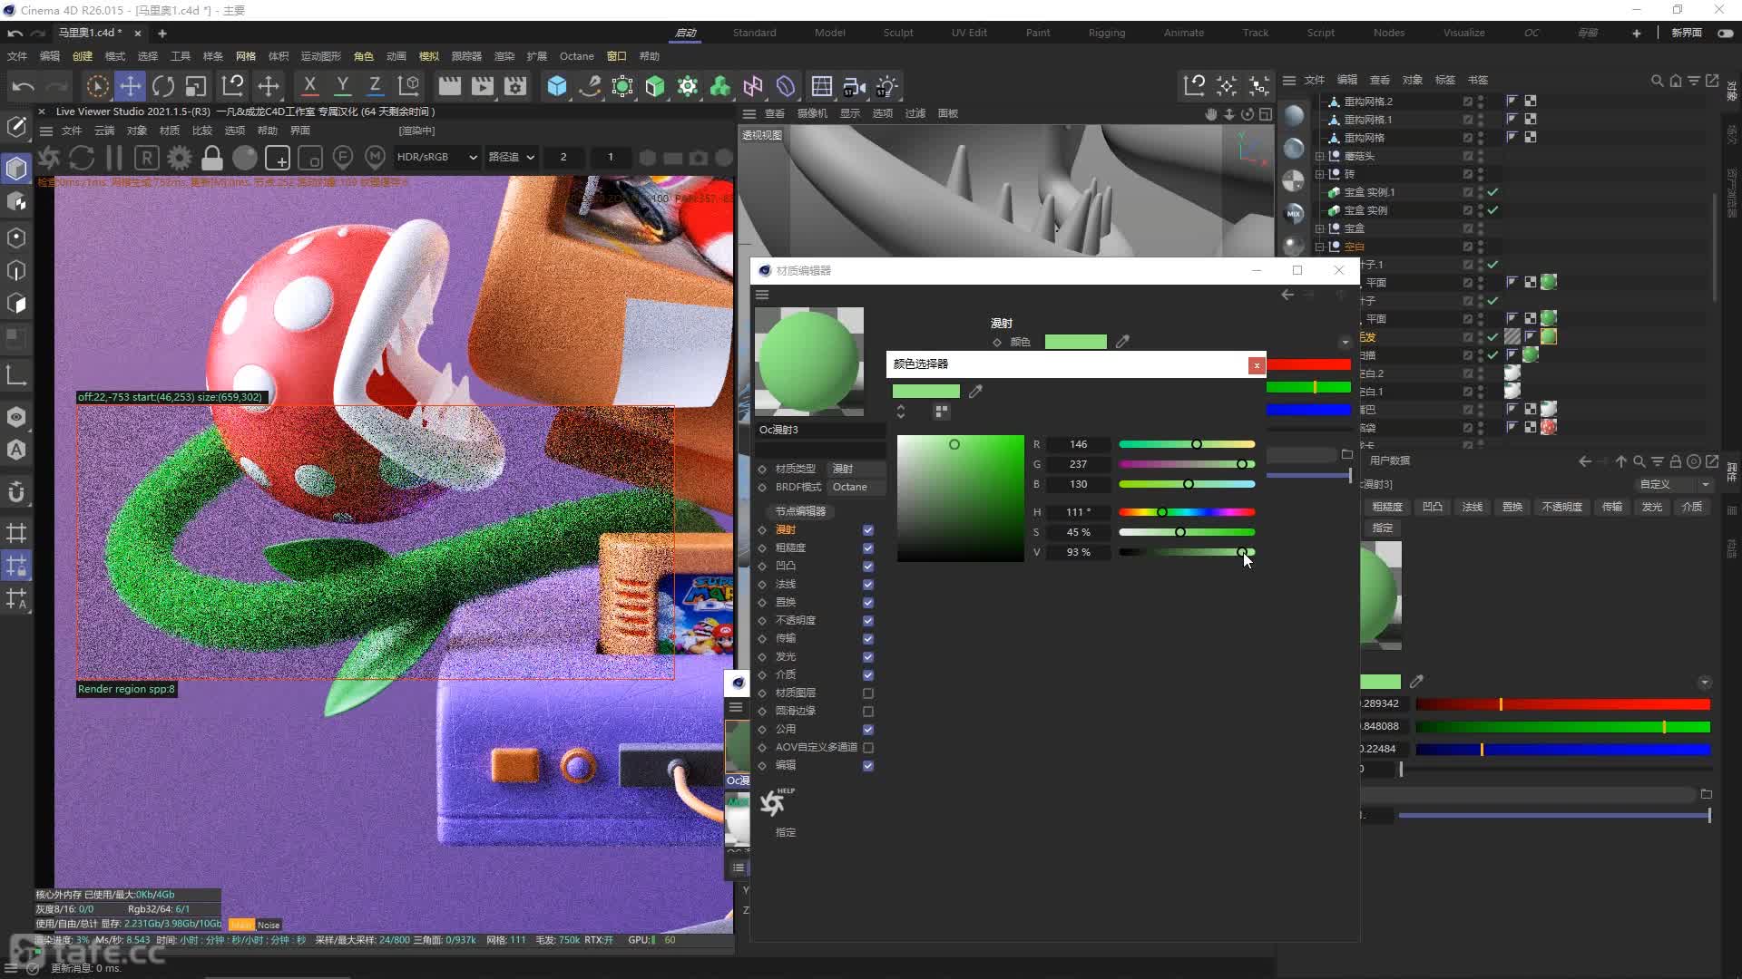
Task: Open the 材质 menu in Live Viewer
Action: click(x=170, y=131)
